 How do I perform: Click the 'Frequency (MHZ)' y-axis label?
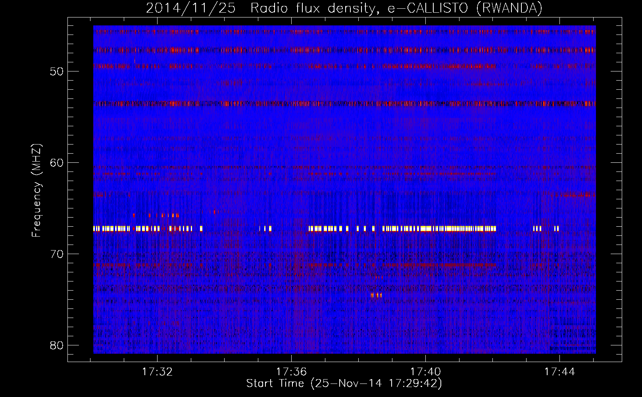pos(37,191)
